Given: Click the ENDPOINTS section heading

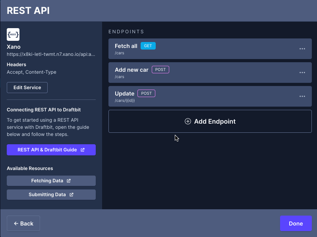Looking at the screenshot, I should click(126, 32).
